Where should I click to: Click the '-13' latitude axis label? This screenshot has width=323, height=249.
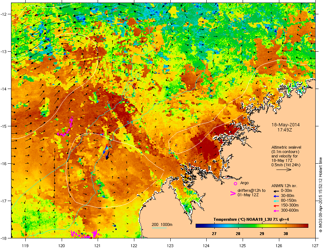pos(4,51)
